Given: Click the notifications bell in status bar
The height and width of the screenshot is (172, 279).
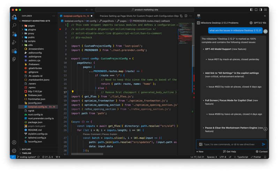Looking at the screenshot, I should pyautogui.click(x=265, y=157).
